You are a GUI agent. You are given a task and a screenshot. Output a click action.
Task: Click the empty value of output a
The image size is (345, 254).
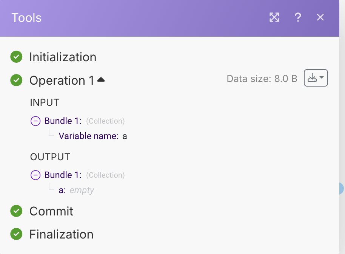pyautogui.click(x=82, y=190)
